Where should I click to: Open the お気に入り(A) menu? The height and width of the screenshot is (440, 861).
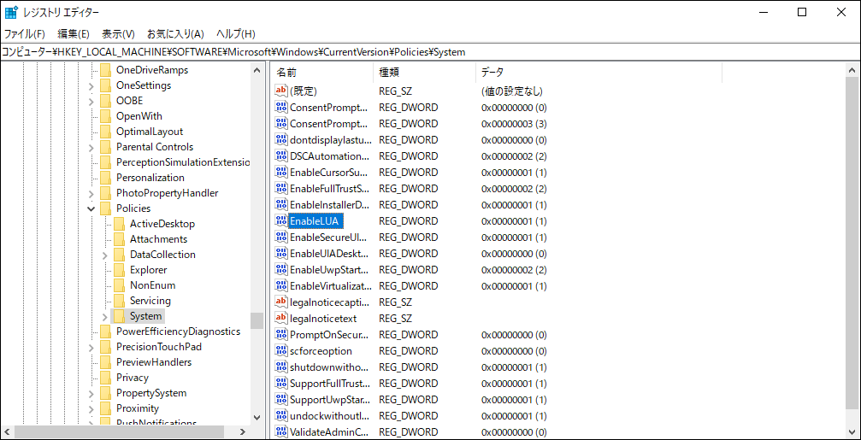(x=176, y=34)
